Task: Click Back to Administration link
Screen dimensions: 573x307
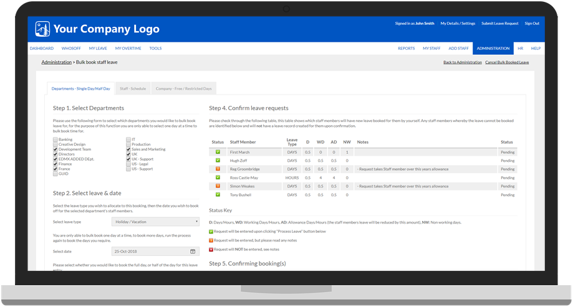Action: [x=463, y=62]
